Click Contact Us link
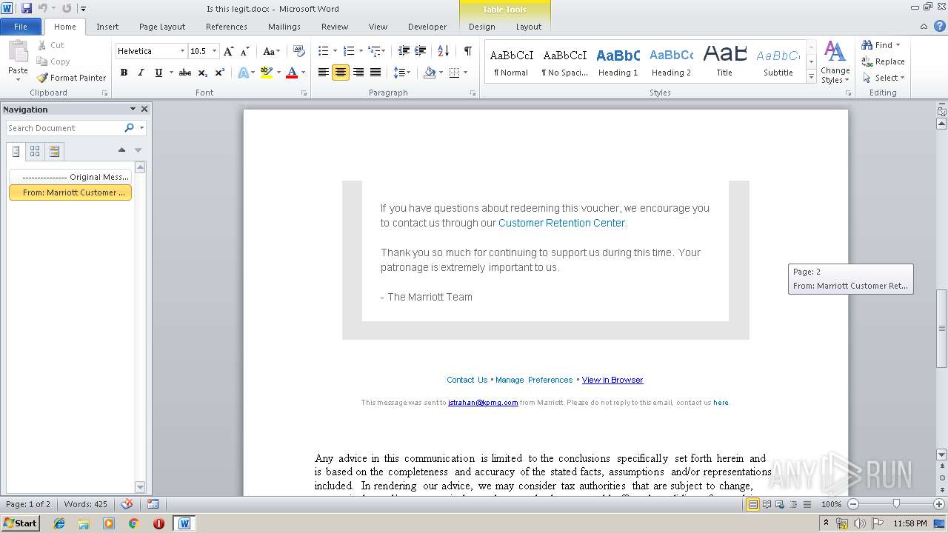948x533 pixels. pos(467,380)
